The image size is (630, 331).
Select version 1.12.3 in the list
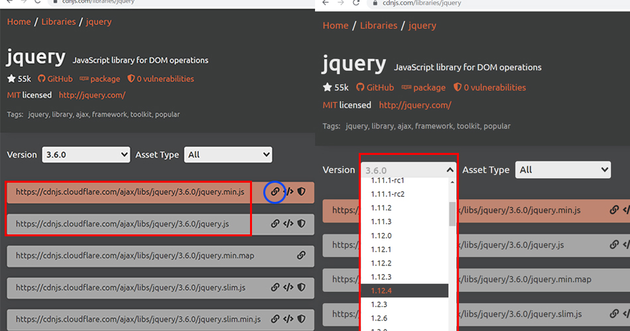405,277
